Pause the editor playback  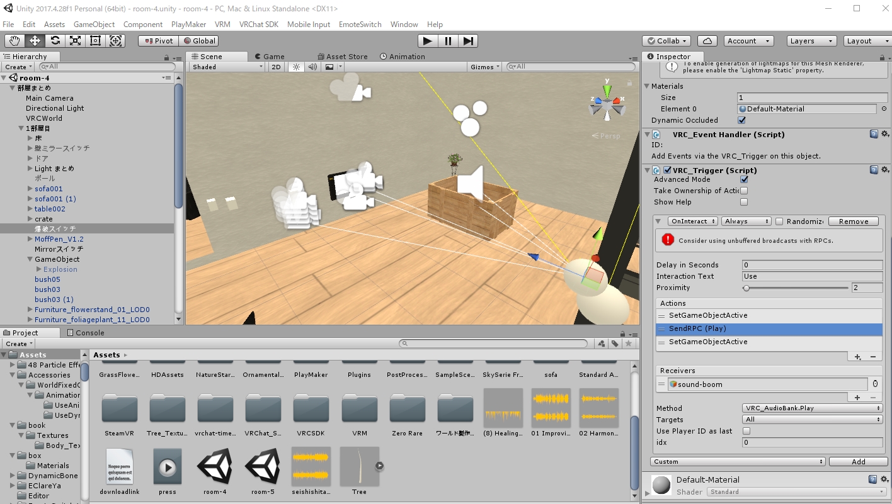click(448, 41)
